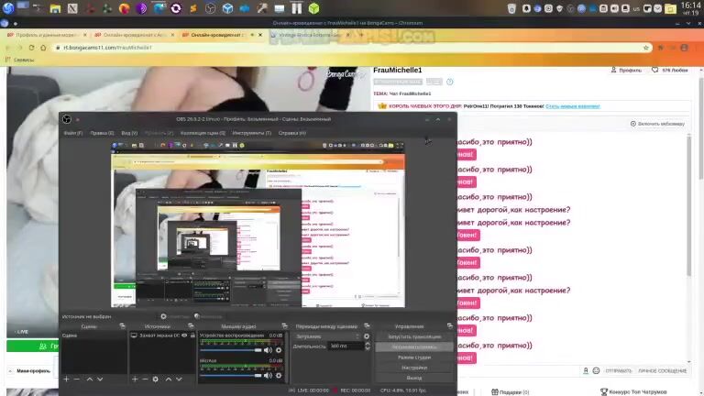
Task: Open scene transition properties gear icon
Action: pos(367,336)
